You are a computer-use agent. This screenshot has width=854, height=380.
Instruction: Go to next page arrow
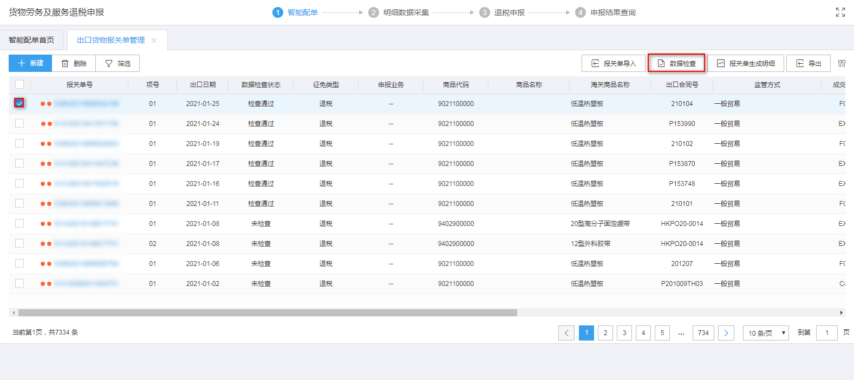(x=726, y=333)
